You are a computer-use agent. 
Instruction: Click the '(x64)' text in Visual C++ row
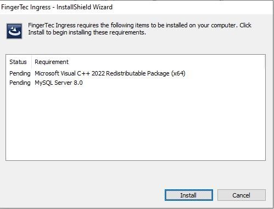[178, 73]
